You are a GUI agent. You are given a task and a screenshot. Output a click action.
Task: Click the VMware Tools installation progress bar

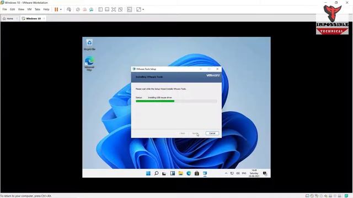tap(176, 101)
